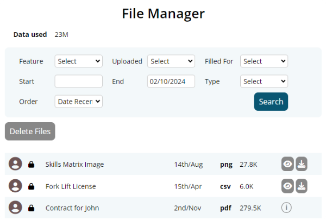Open the Type dropdown
This screenshot has width=326, height=220.
pyautogui.click(x=264, y=81)
